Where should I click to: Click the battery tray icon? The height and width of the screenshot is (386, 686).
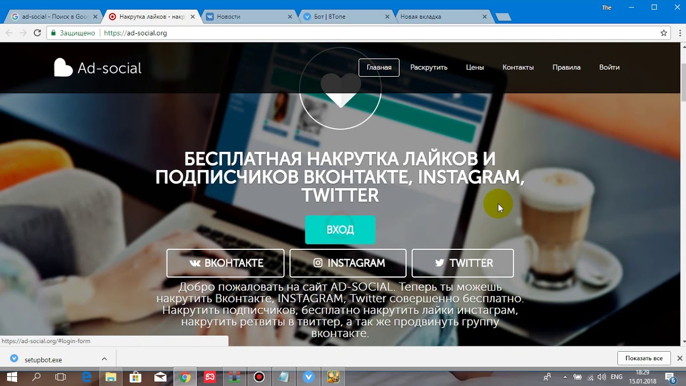click(x=578, y=377)
